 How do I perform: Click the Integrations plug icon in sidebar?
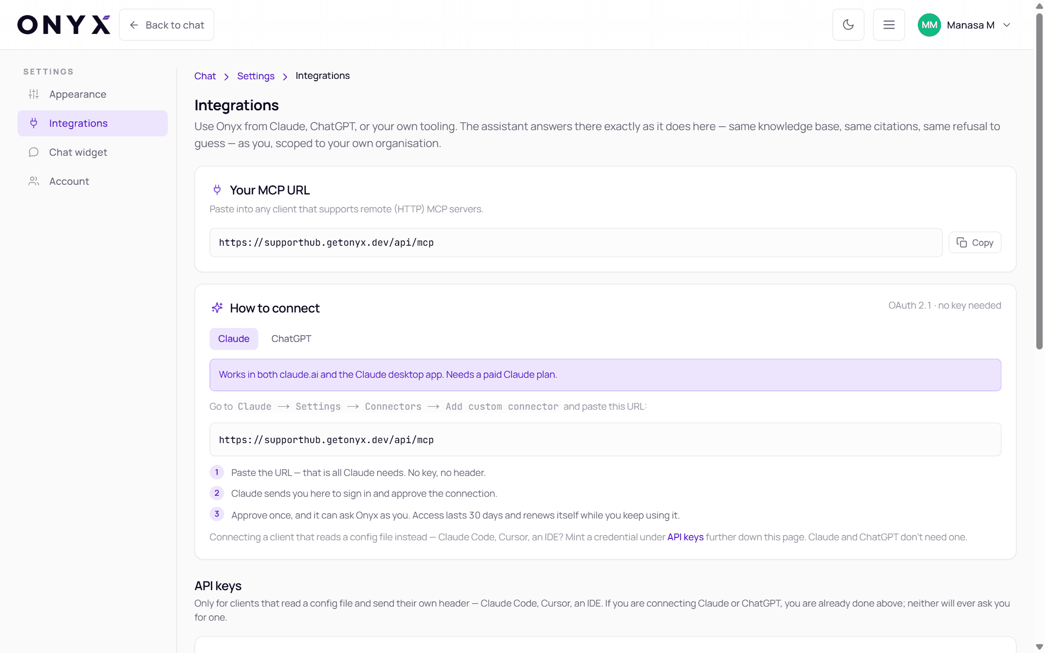33,123
